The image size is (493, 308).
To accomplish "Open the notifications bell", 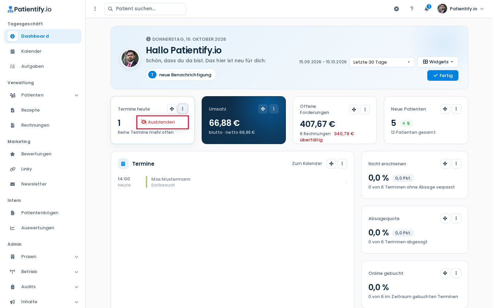I will [x=427, y=9].
